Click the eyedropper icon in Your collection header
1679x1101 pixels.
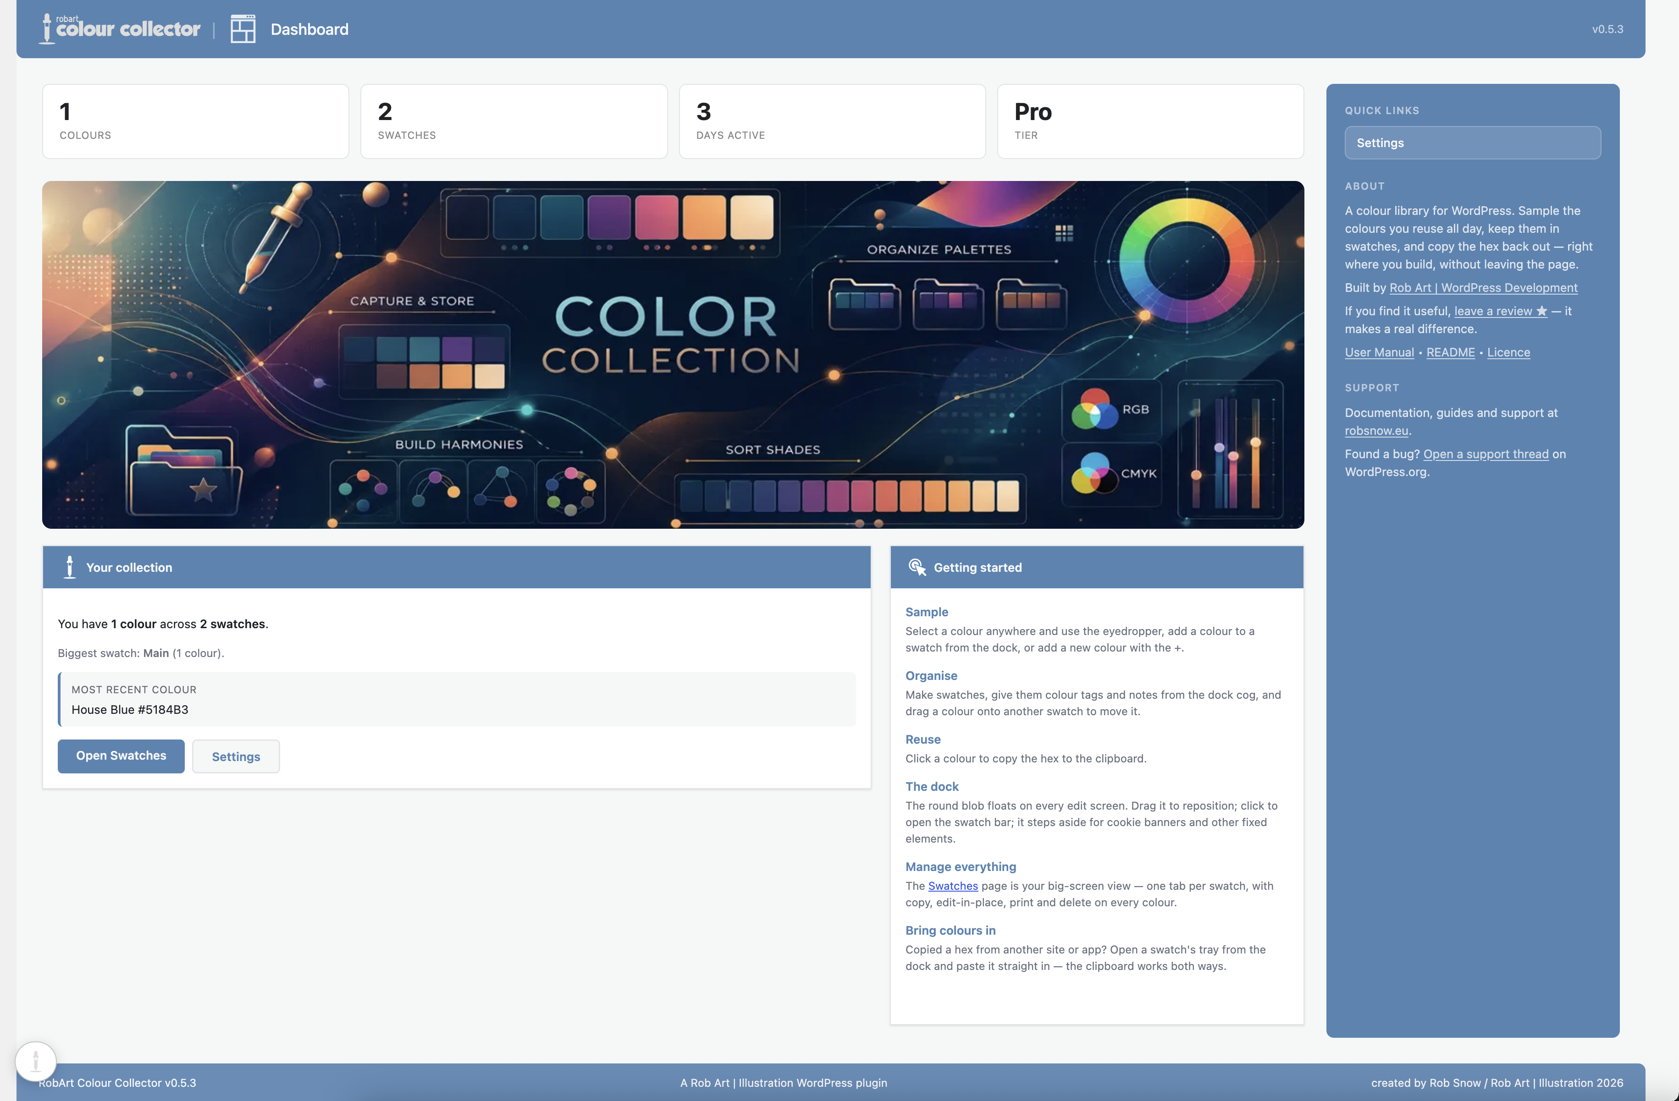[69, 567]
